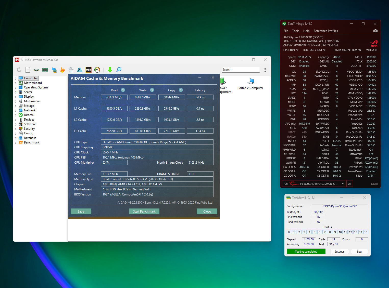389x288 pixels.
Task: Open the Help menu in ZenTimings
Action: 306,31
